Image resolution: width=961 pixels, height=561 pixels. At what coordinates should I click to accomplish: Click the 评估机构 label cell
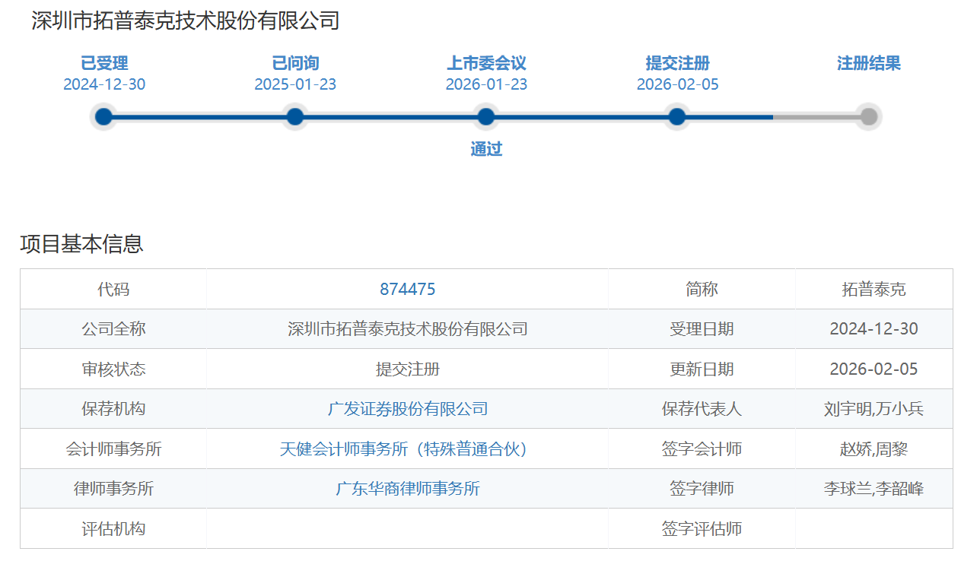tap(113, 528)
